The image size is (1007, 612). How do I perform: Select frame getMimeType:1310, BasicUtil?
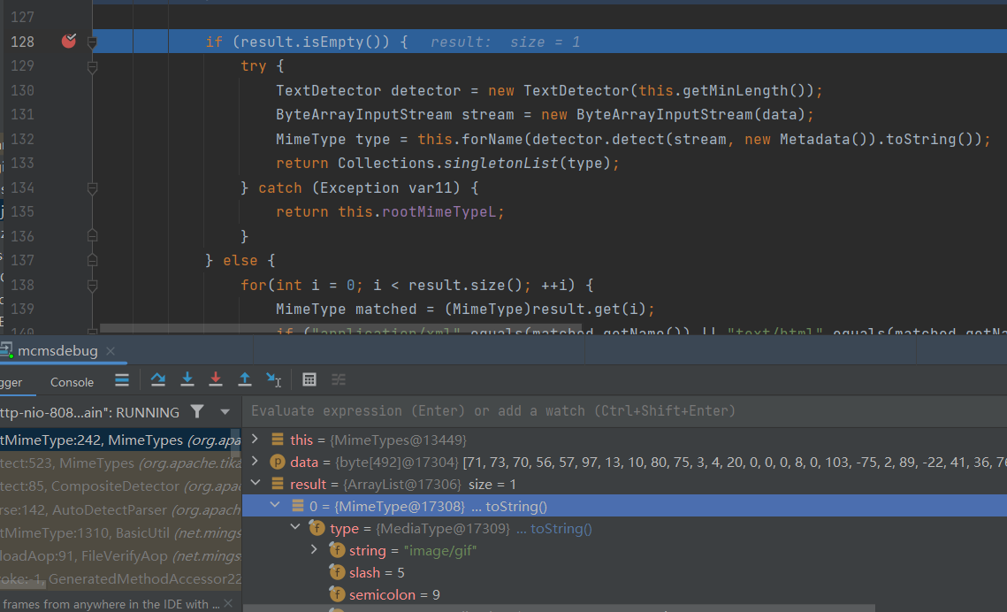pos(121,533)
